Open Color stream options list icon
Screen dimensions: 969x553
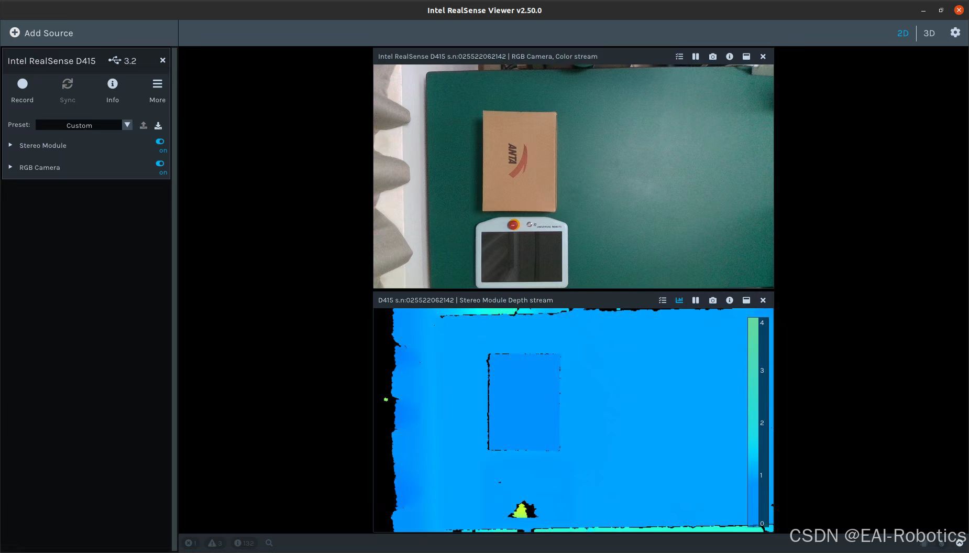coord(679,56)
